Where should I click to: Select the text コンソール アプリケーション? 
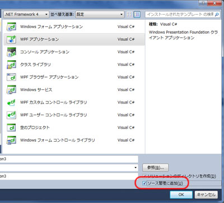pyautogui.click(x=45, y=52)
